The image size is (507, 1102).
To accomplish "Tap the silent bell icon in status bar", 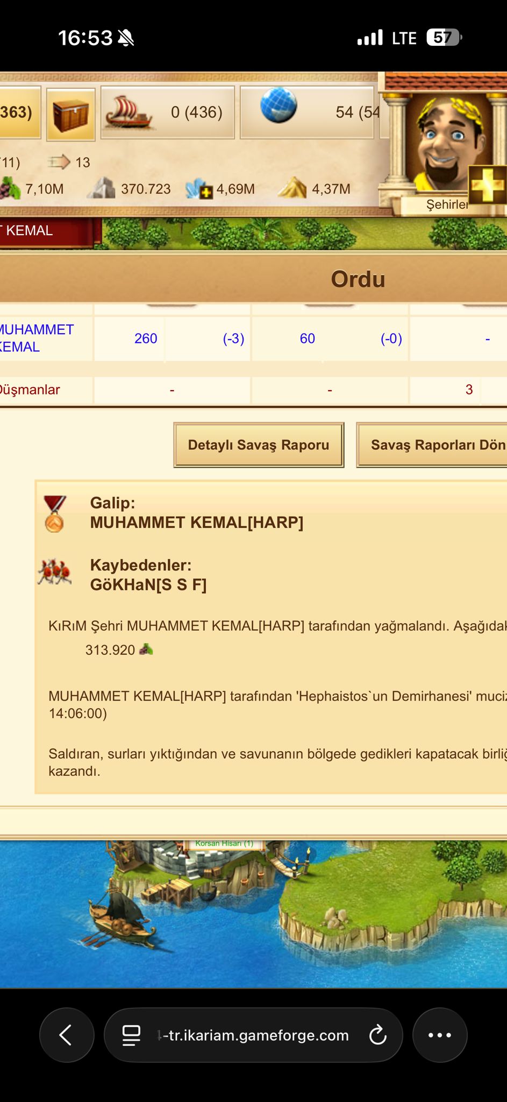I will click(x=125, y=38).
